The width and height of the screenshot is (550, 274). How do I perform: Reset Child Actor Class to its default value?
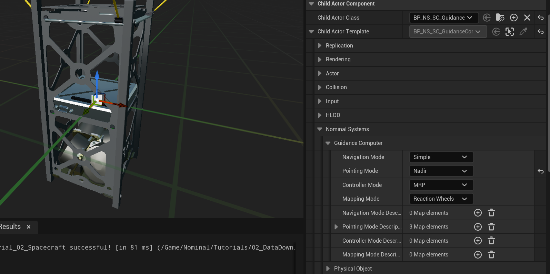[540, 18]
